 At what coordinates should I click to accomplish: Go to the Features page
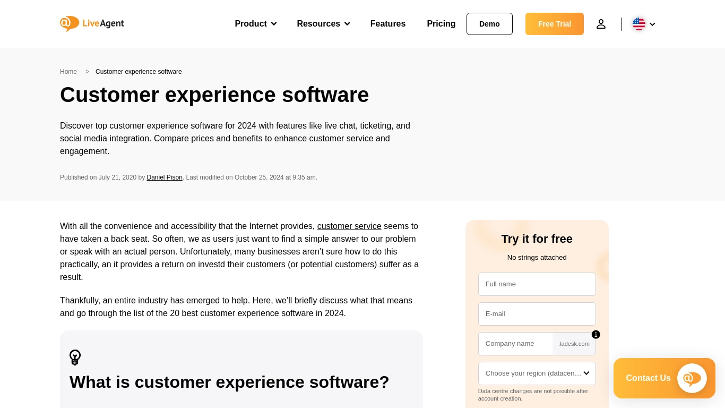pyautogui.click(x=387, y=24)
